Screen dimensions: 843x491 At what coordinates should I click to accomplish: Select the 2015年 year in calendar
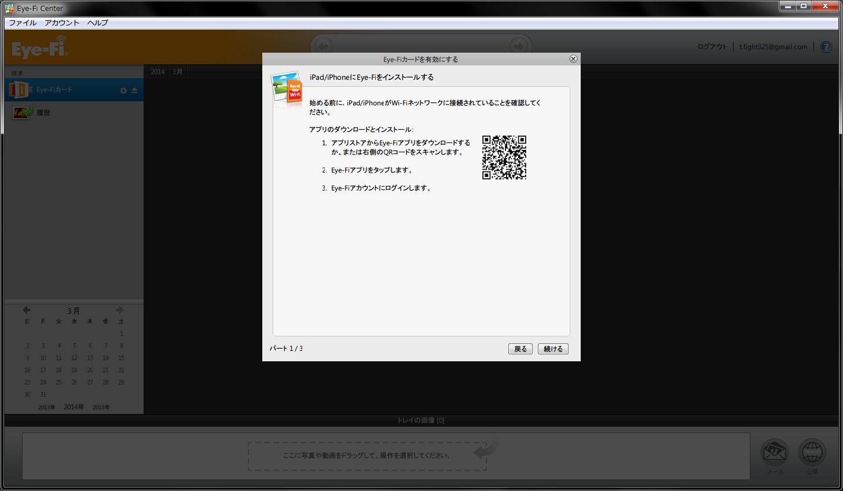tap(101, 407)
